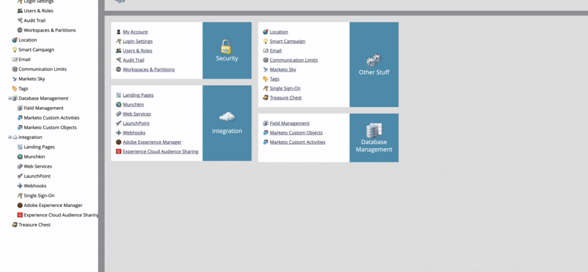Click the Security padlock tile icon

[x=226, y=47]
